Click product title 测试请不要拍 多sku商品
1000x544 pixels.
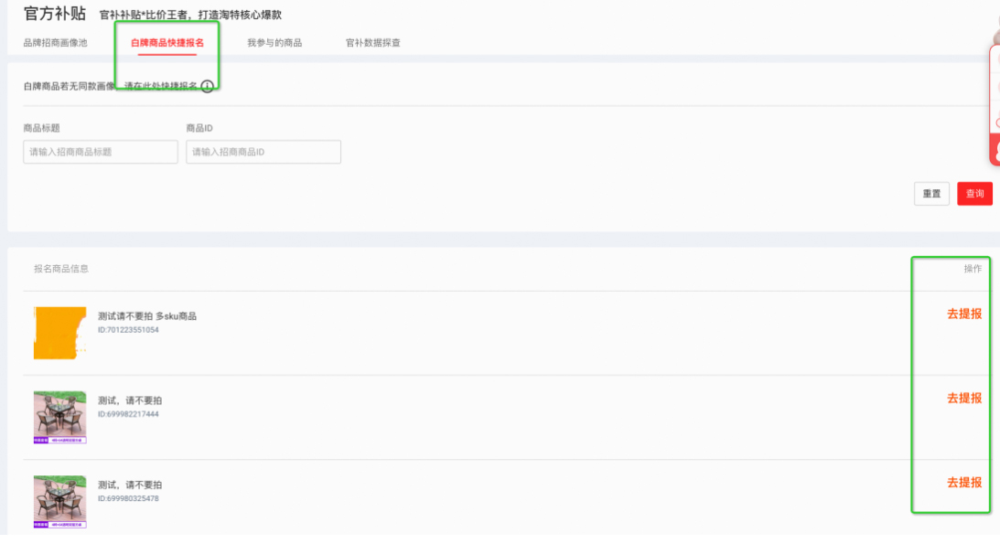tap(147, 316)
